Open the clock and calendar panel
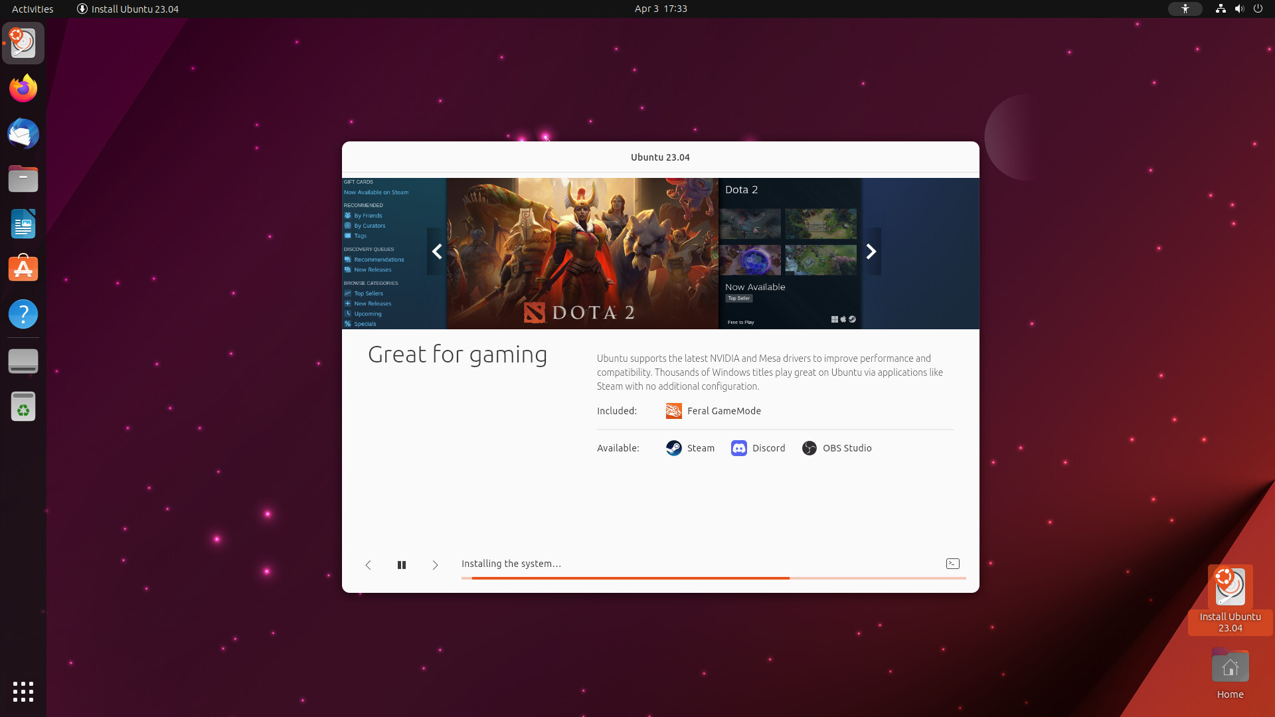This screenshot has height=717, width=1275. pos(660,9)
